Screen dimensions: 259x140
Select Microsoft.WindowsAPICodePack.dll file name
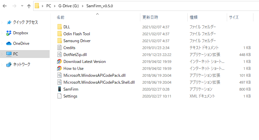coord(94,75)
